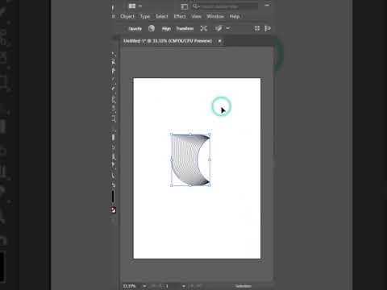Expand the zoom level dropdown arrow
This screenshot has width=387, height=290.
(x=144, y=286)
